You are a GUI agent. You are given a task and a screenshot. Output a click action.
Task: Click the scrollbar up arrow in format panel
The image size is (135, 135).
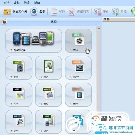[x=99, y=28]
